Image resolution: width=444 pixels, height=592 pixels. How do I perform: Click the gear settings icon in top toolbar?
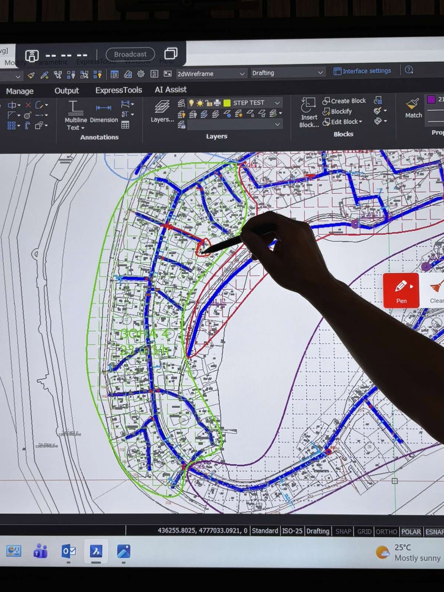coord(141,74)
